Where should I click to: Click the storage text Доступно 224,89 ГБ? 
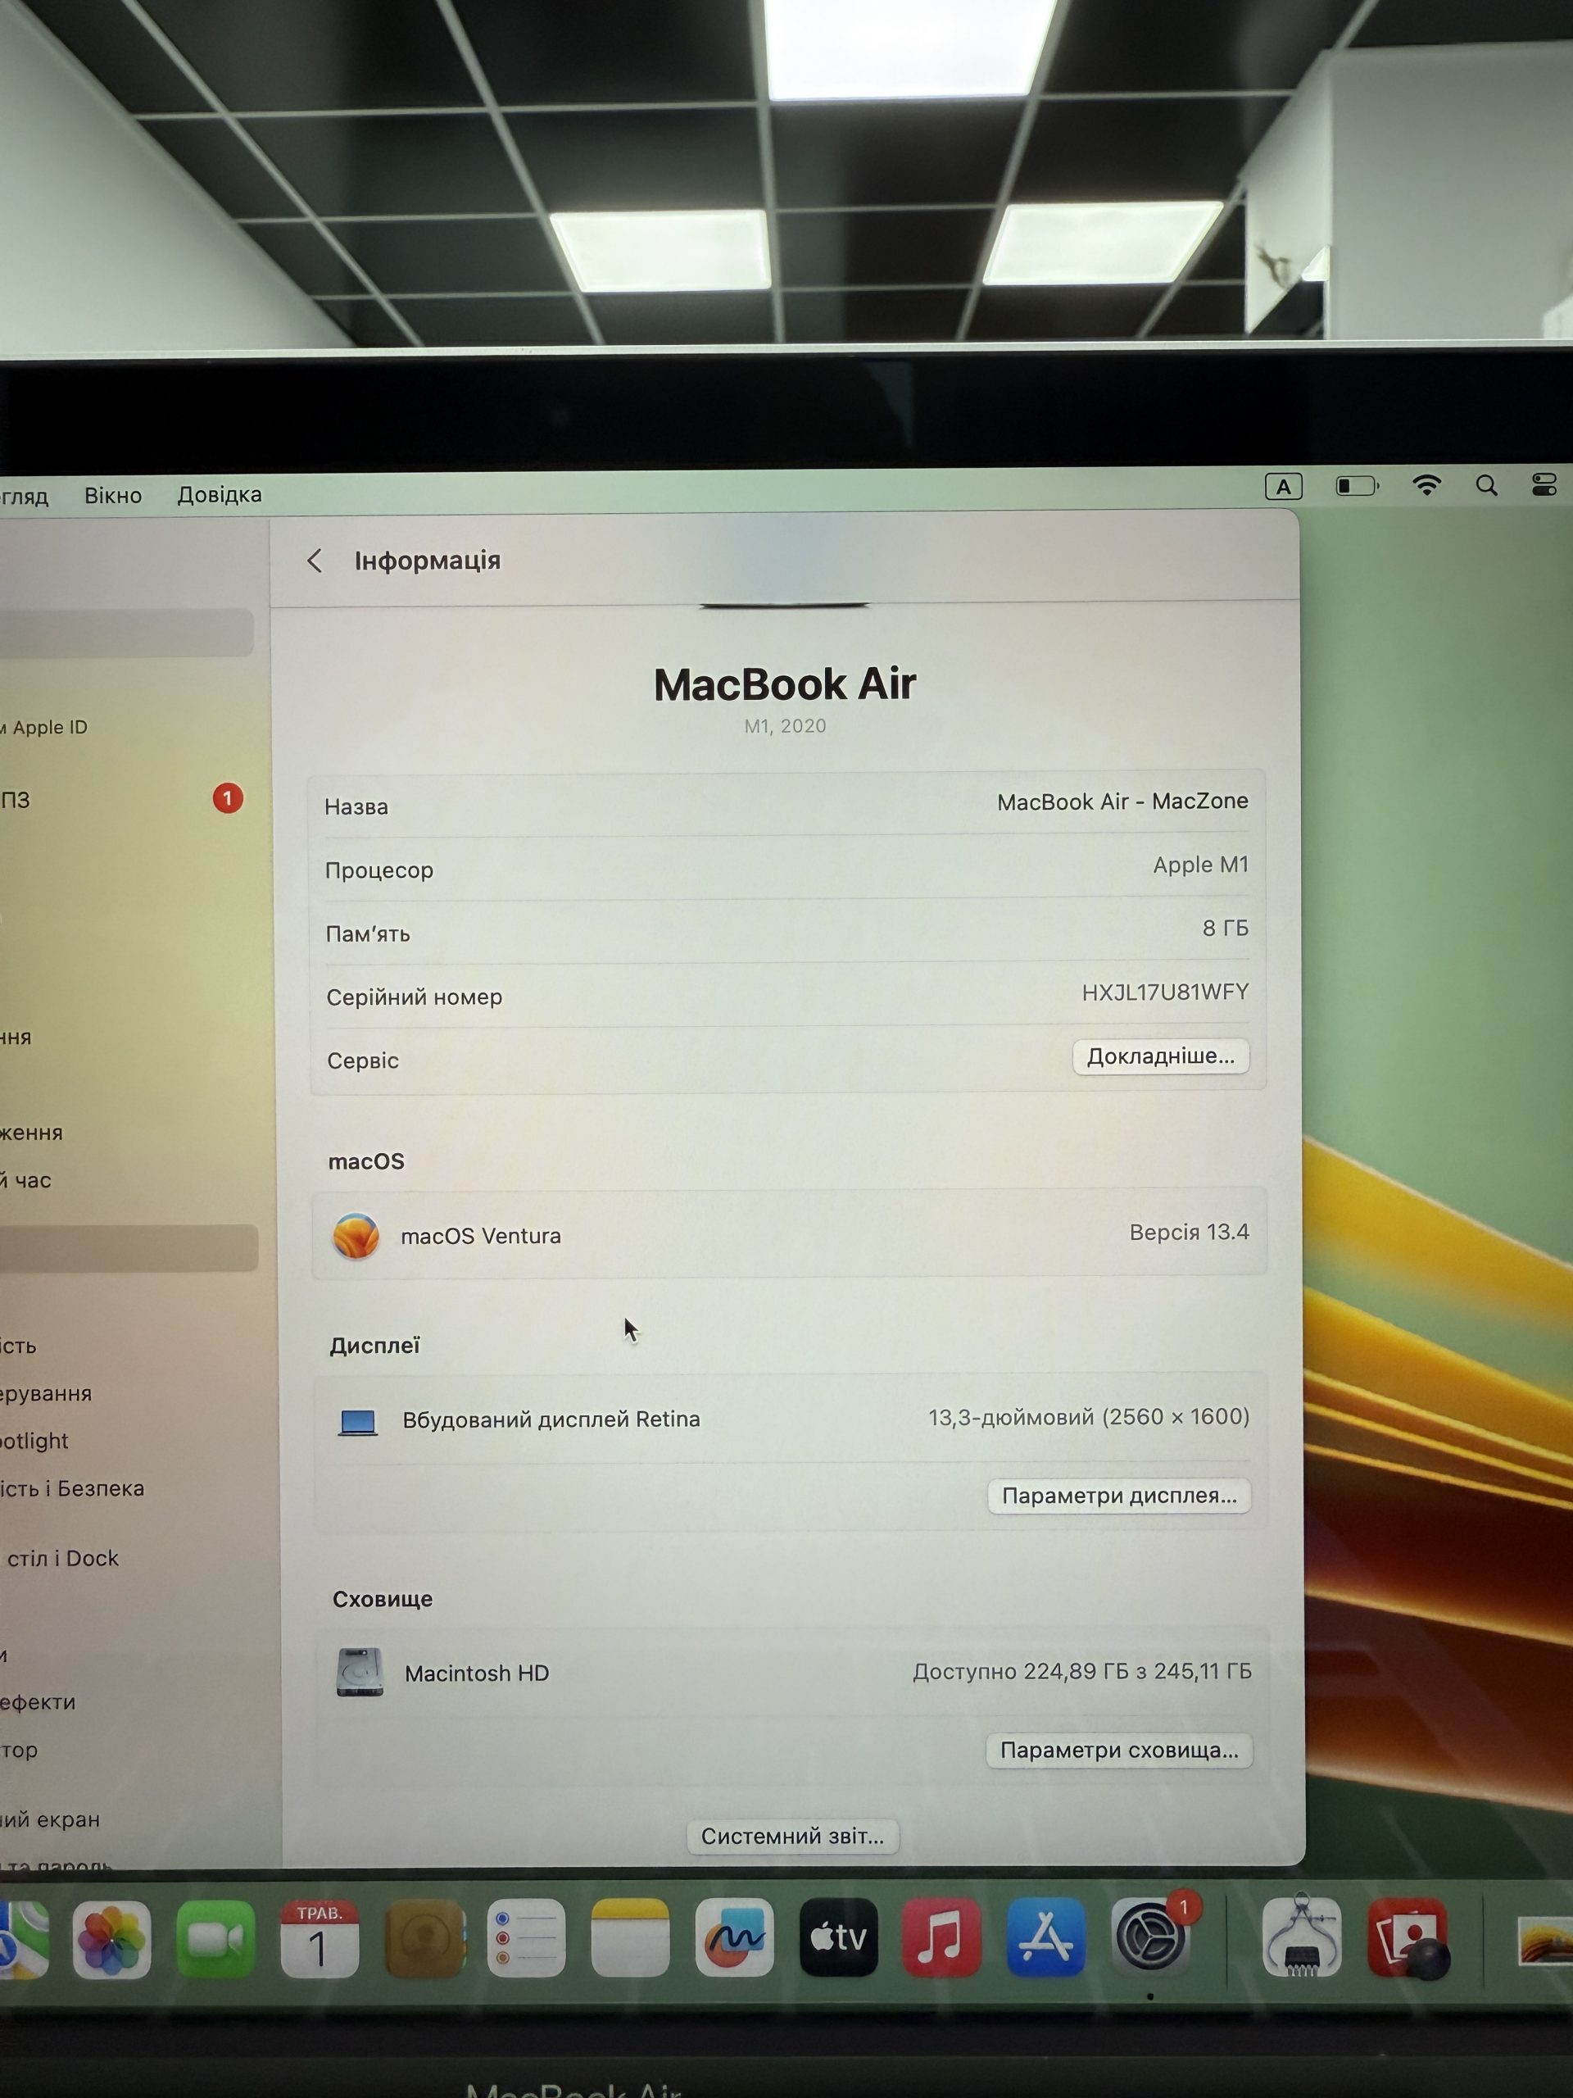1021,1671
